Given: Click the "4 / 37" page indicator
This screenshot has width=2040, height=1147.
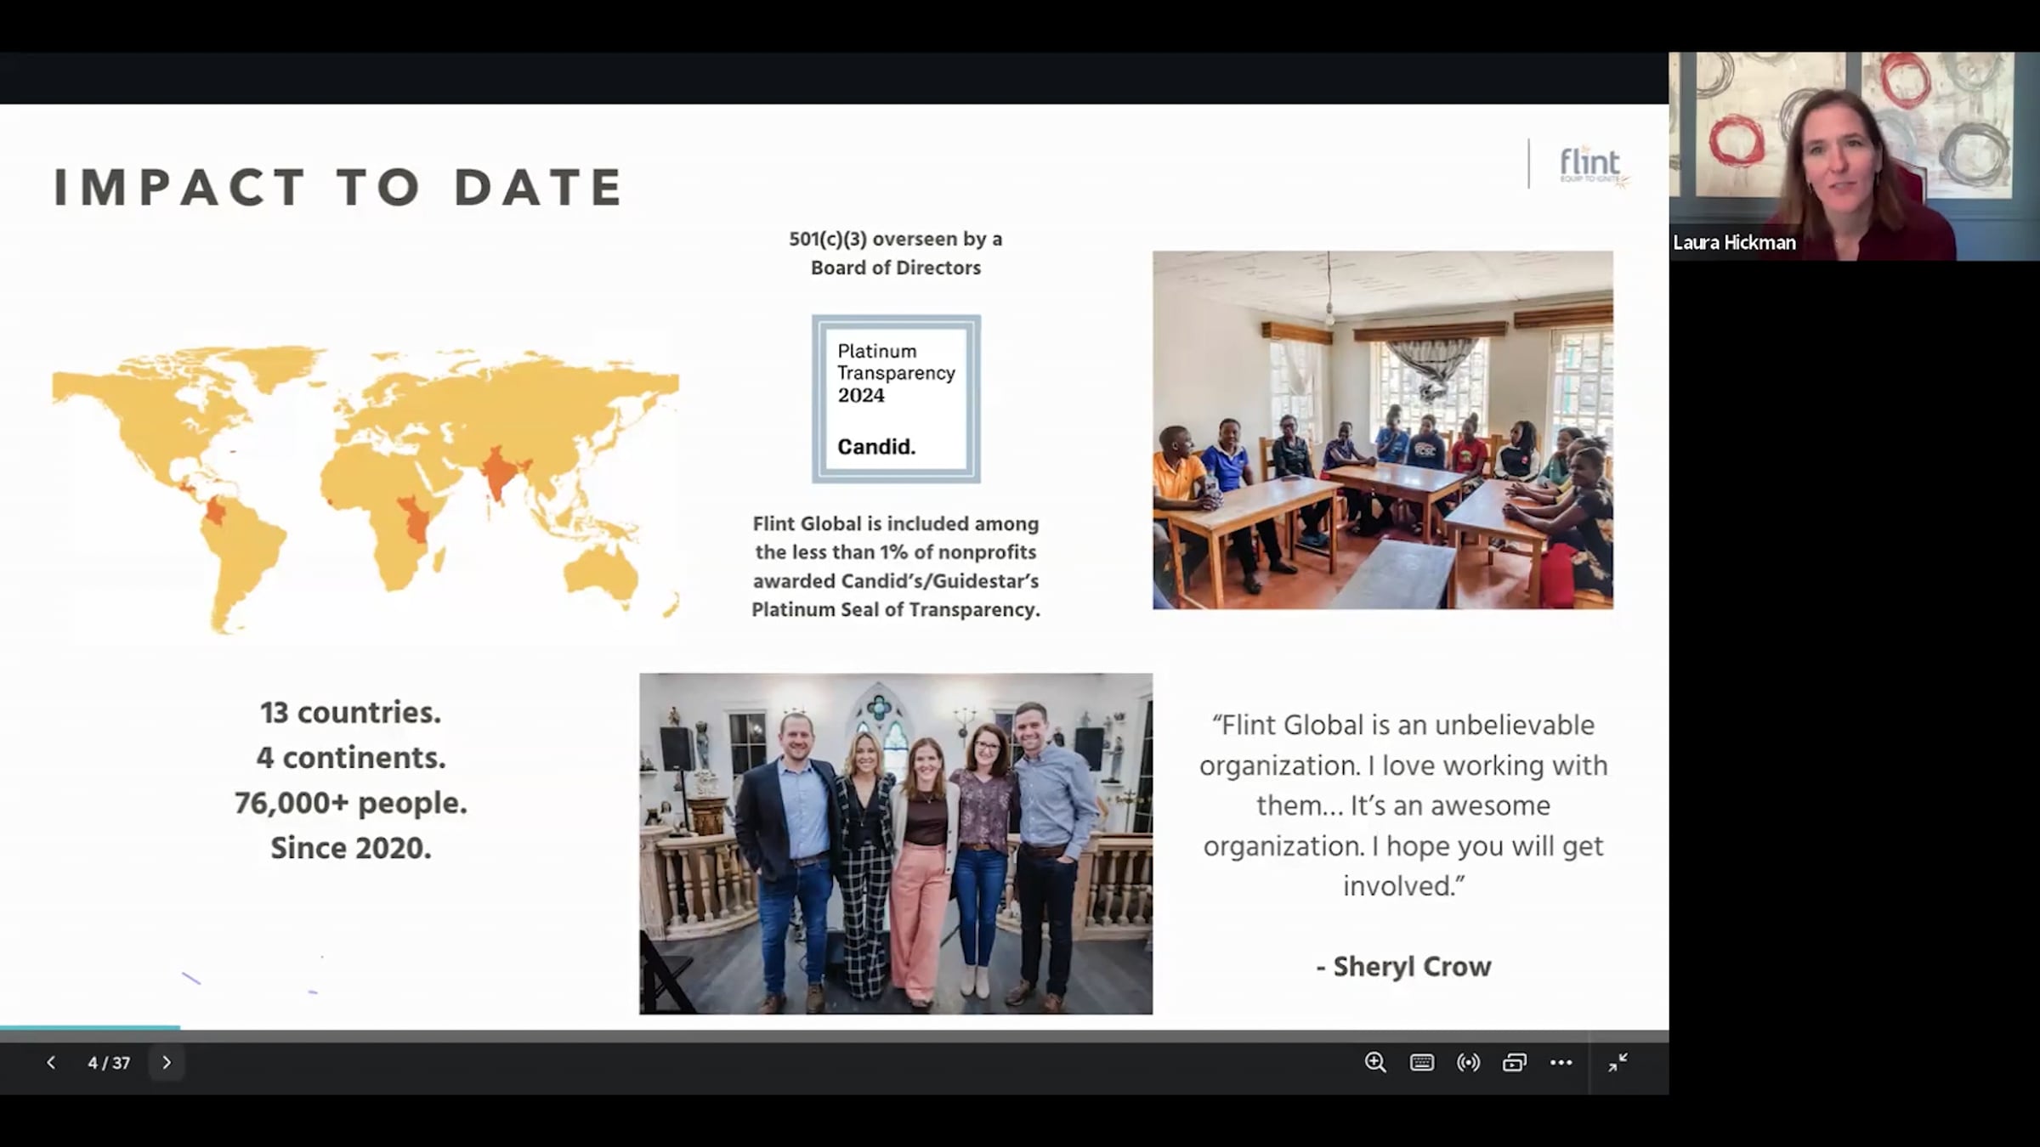Looking at the screenshot, I should point(109,1063).
